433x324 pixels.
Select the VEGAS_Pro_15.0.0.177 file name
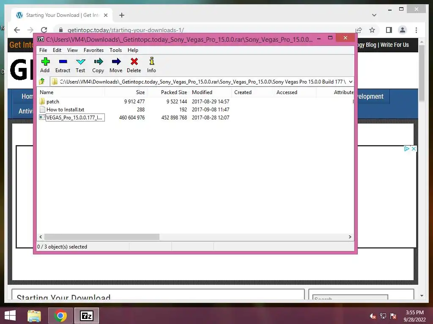click(74, 117)
